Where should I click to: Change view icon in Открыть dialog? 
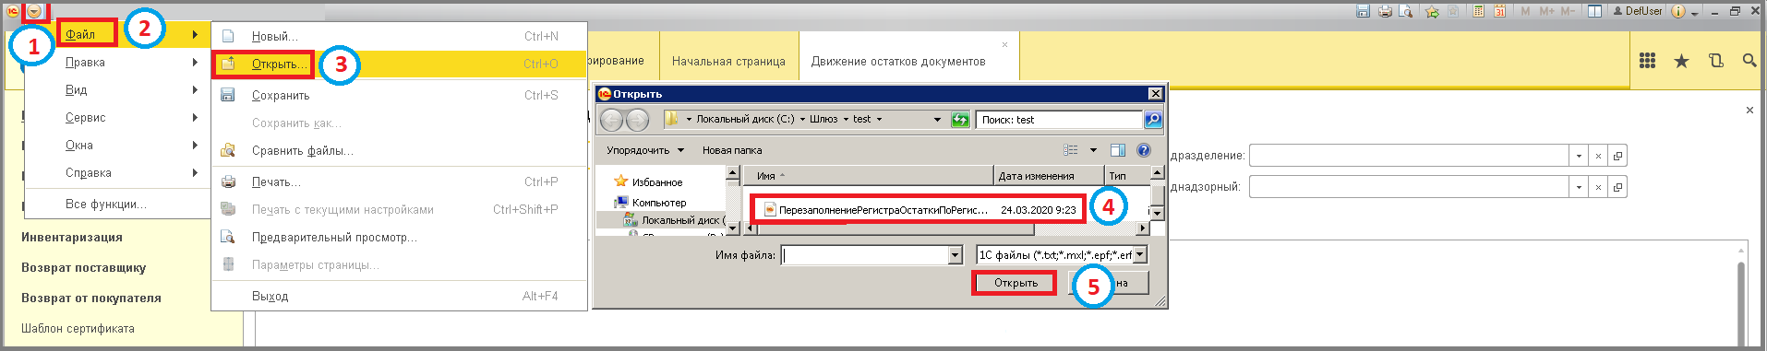1071,150
